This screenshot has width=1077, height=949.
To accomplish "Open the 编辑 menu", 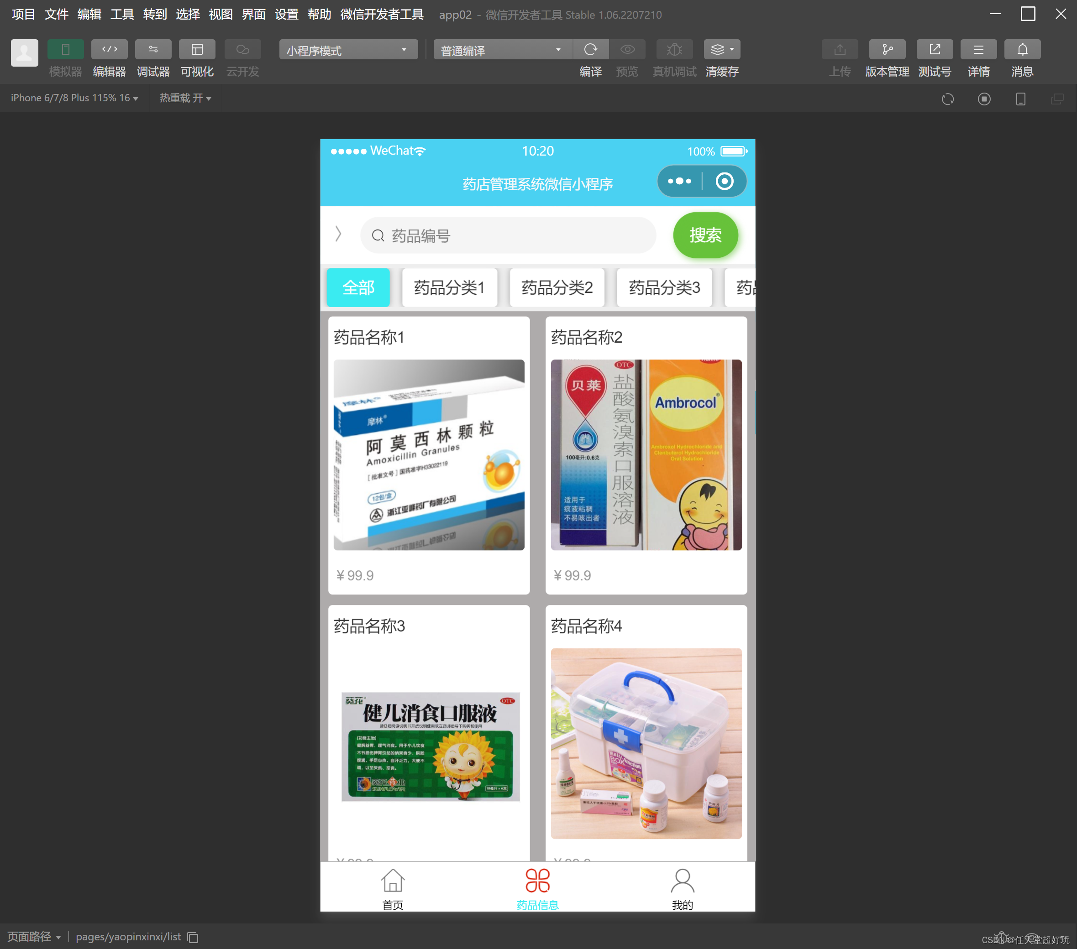I will [89, 14].
